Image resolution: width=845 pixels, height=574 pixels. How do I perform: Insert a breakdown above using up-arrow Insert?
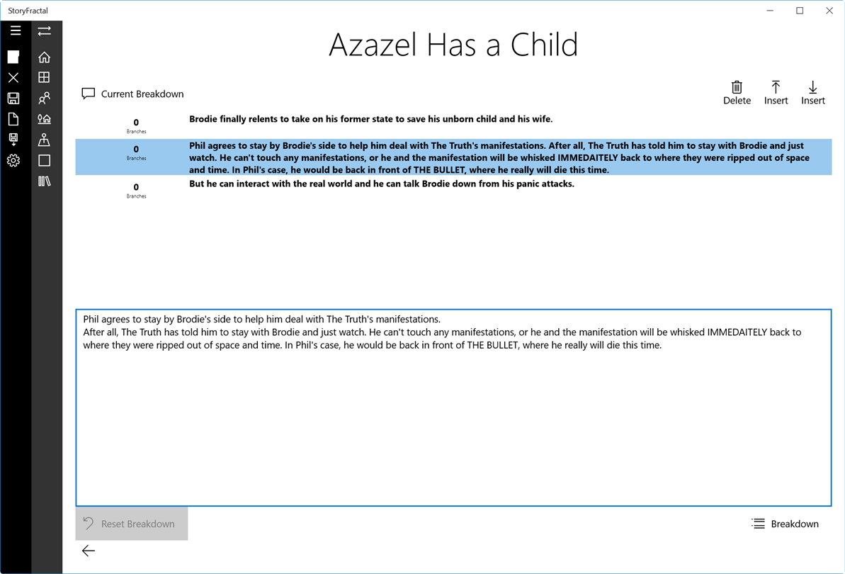tap(776, 93)
